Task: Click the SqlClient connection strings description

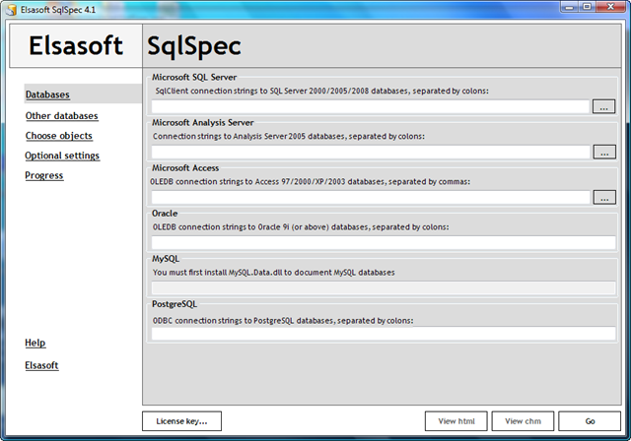Action: (x=322, y=91)
